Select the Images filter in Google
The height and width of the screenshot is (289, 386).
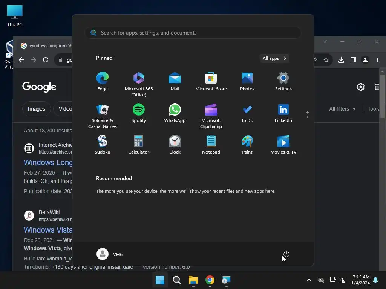point(37,109)
